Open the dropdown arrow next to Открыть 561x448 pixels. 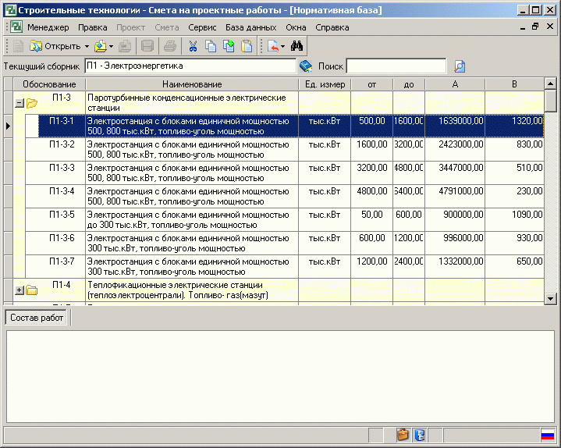(87, 47)
